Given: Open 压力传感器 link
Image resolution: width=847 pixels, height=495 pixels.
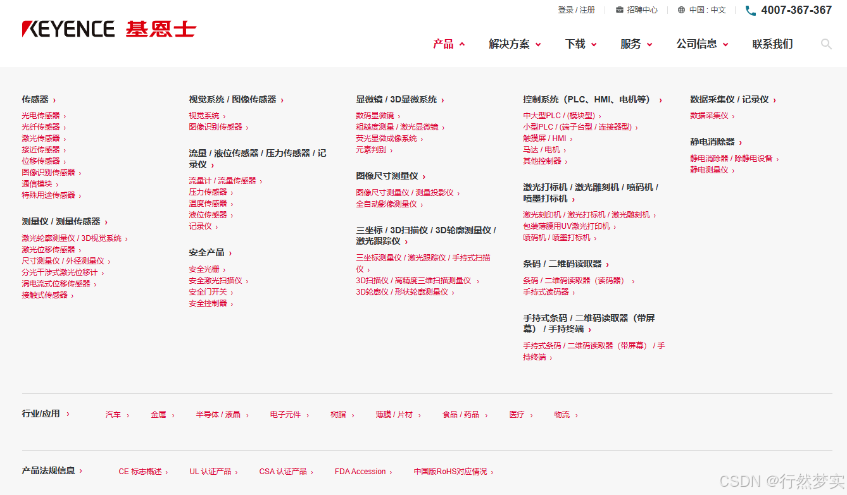Looking at the screenshot, I should click(x=211, y=192).
